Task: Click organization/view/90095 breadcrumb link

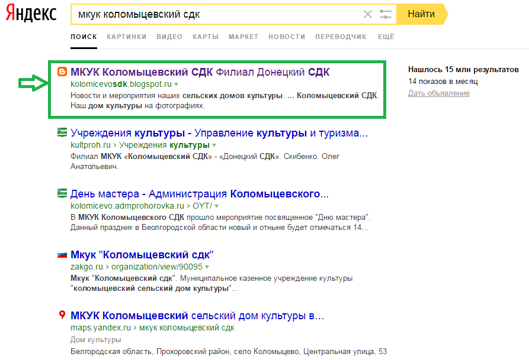Action: click(157, 267)
